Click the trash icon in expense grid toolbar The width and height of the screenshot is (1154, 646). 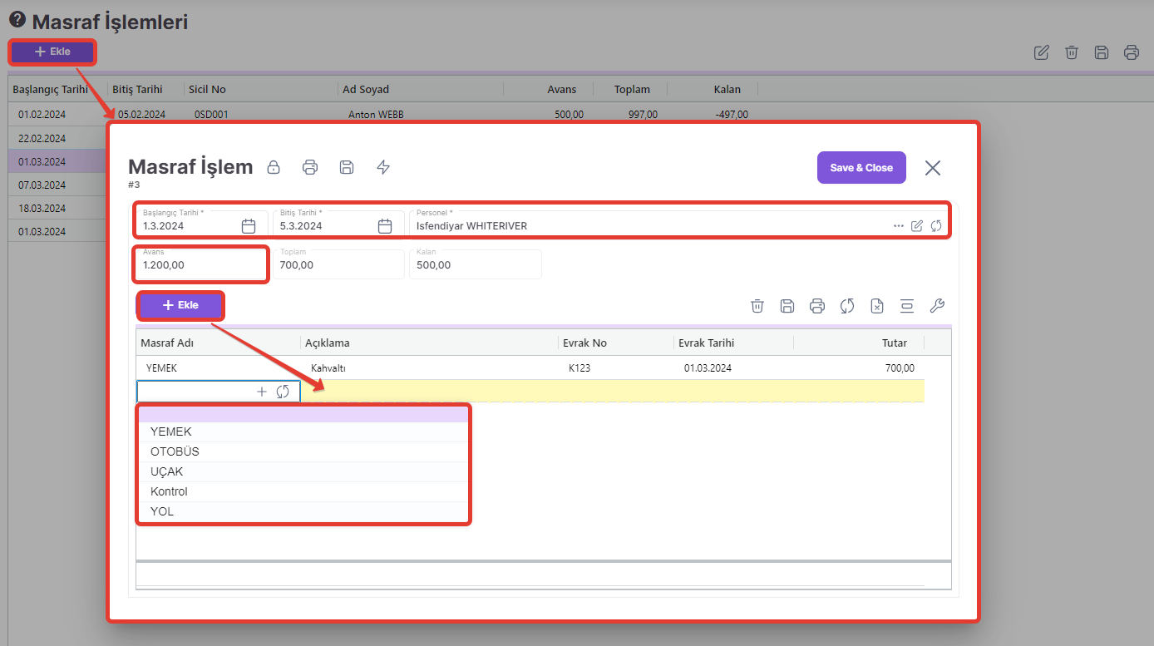(x=757, y=306)
